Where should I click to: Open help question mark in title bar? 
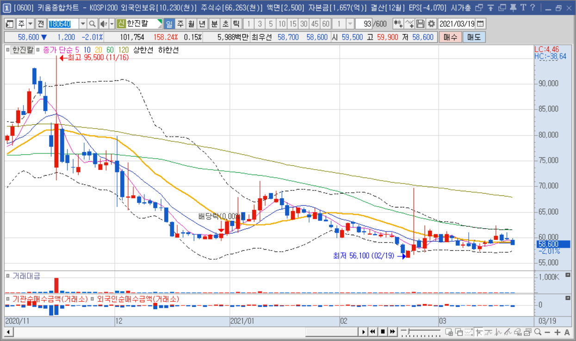[533, 7]
